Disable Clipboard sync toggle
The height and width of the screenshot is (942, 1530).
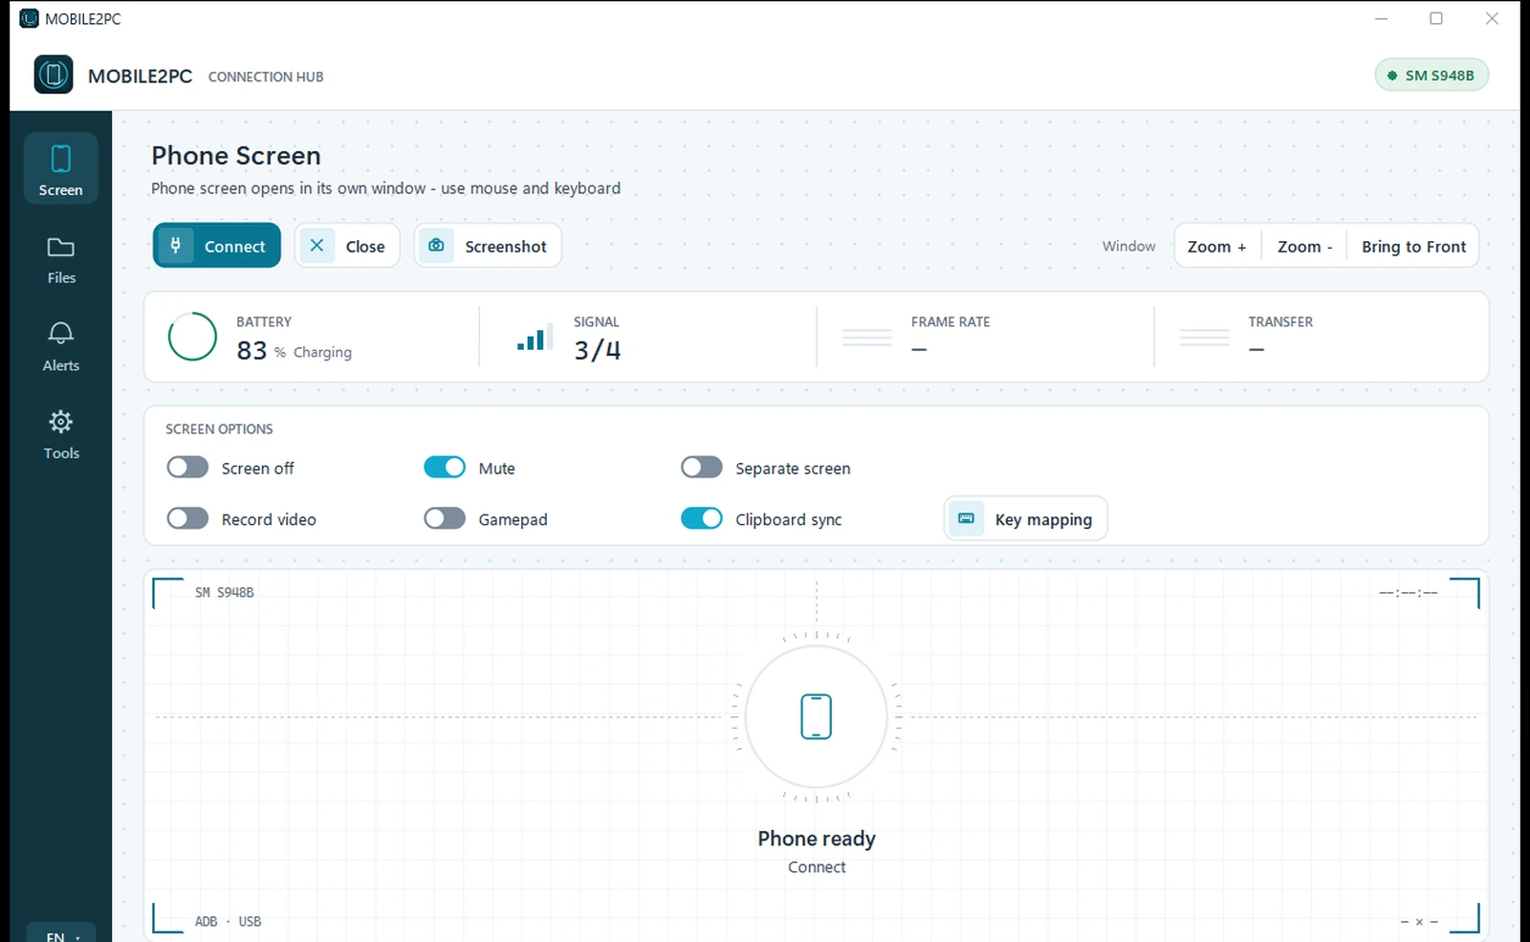point(702,518)
